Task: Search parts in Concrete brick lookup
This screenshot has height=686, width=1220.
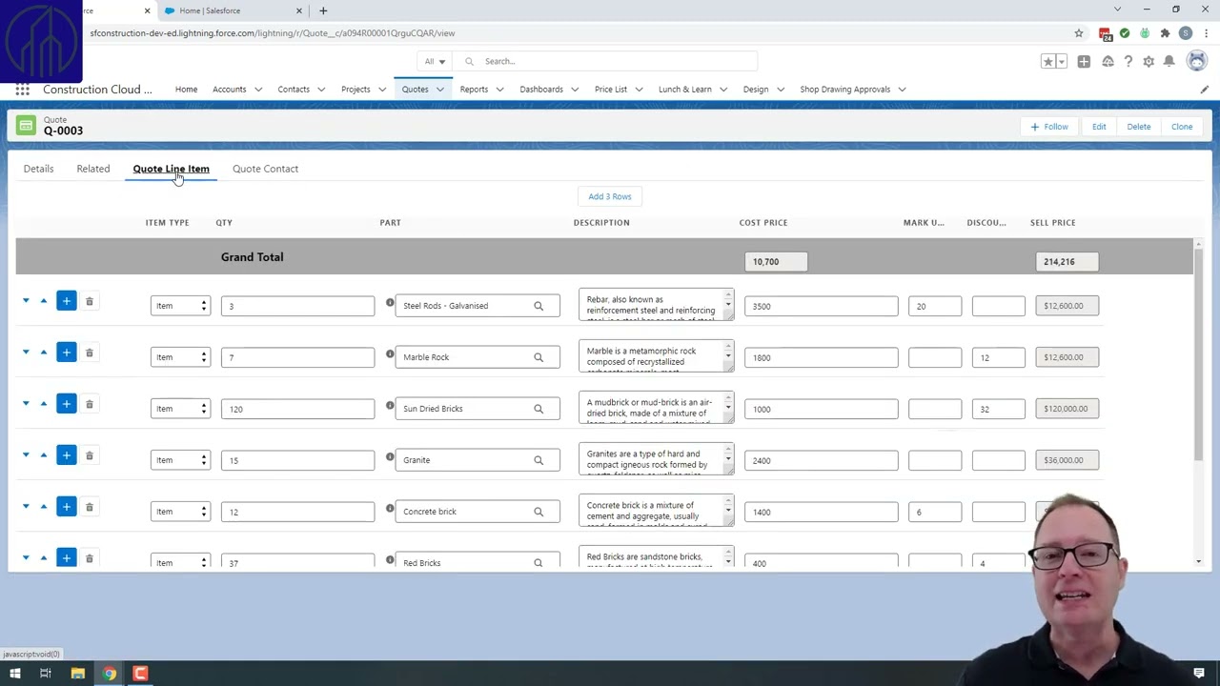Action: coord(539,512)
